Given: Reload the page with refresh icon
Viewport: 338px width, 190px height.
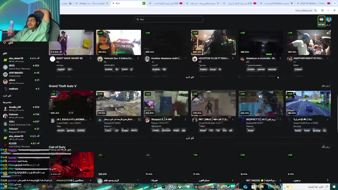Looking at the screenshot, I should 322,11.
